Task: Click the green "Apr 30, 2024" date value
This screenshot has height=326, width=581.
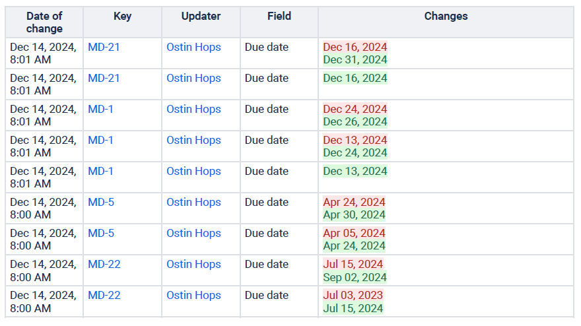Action: coord(354,214)
